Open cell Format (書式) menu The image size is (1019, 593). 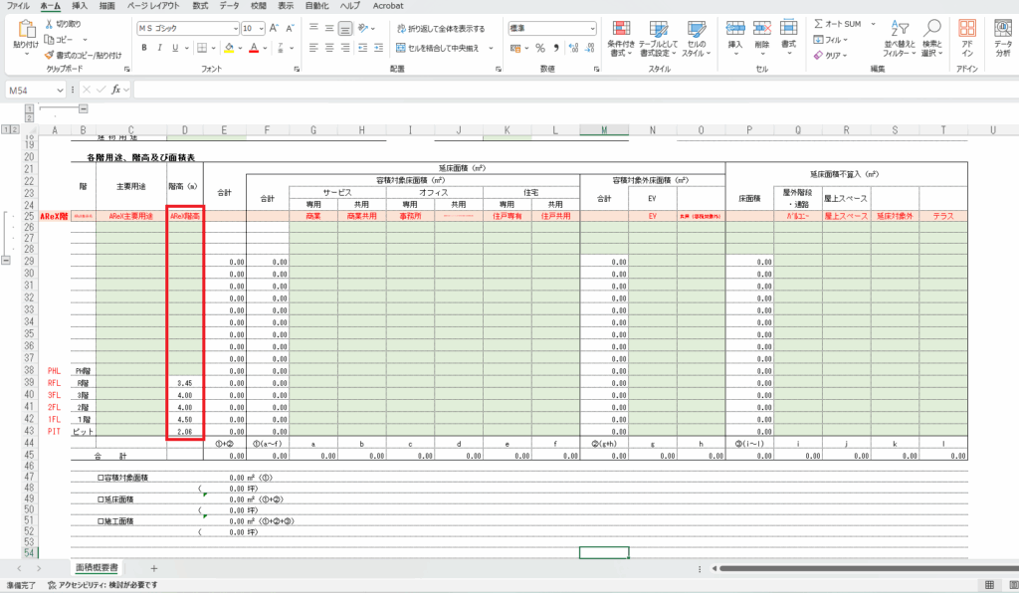tap(788, 39)
